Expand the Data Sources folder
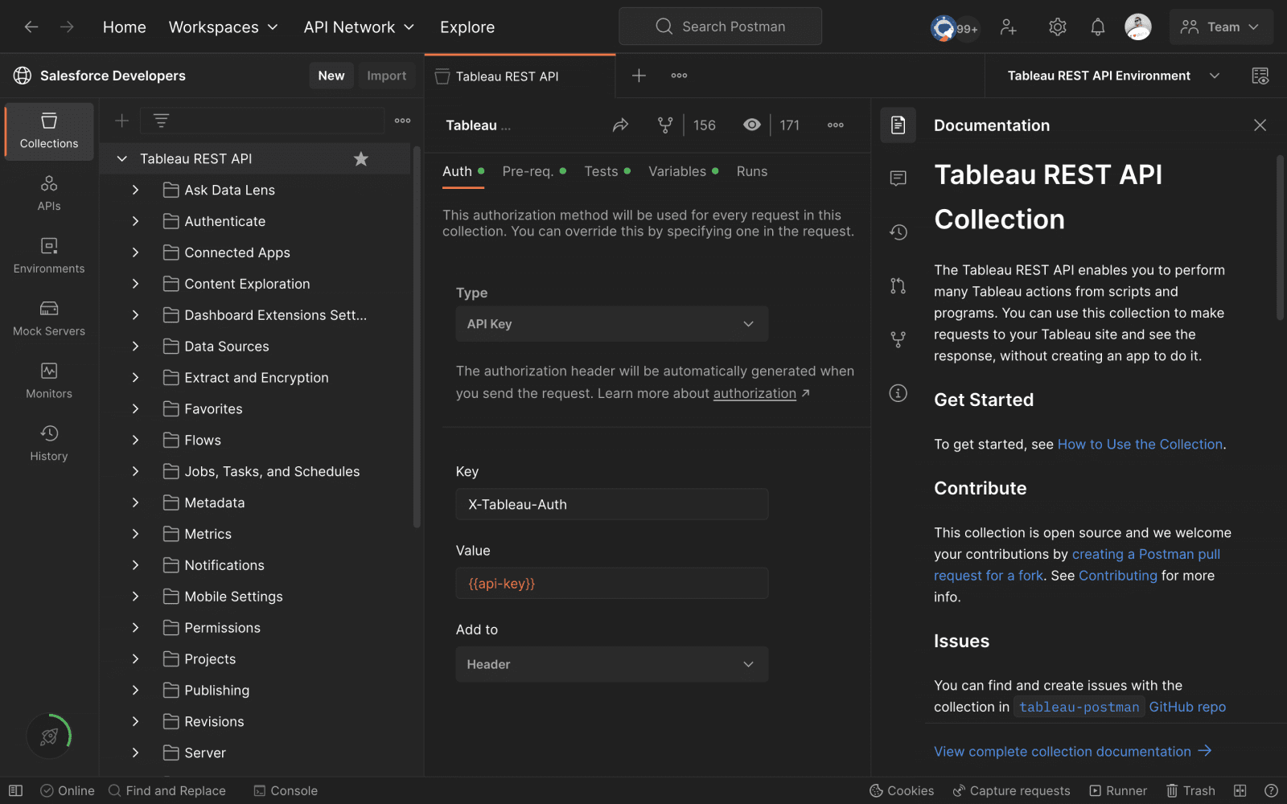Image resolution: width=1287 pixels, height=804 pixels. coord(135,347)
